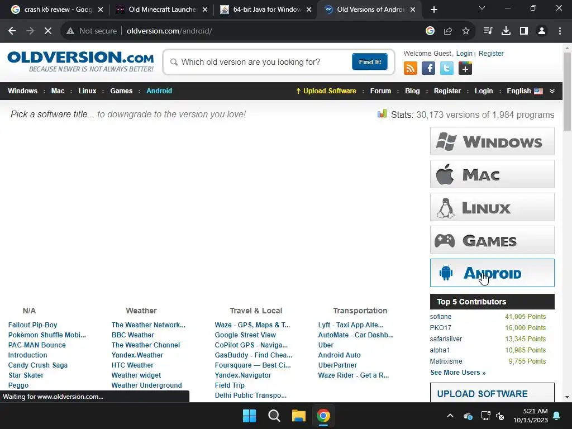Open the BBC Weather link

[133, 335]
